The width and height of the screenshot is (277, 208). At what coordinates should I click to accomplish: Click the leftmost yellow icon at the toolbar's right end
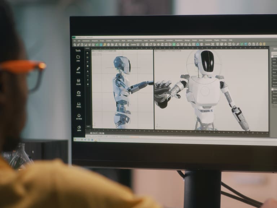tap(261, 44)
